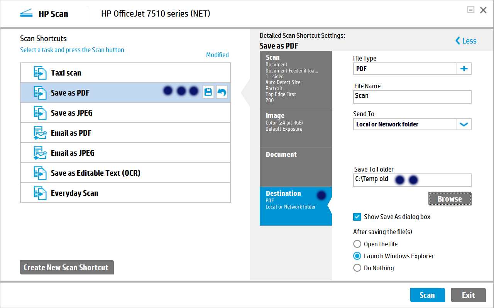Select the Save as JPEG shortcut
The width and height of the screenshot is (494, 308).
[125, 113]
